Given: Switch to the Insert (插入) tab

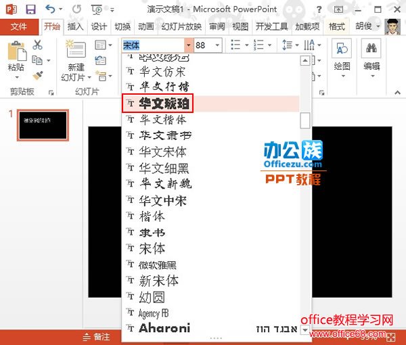Looking at the screenshot, I should pos(75,26).
